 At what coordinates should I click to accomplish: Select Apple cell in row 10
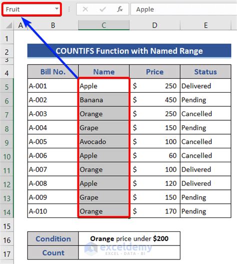click(103, 155)
